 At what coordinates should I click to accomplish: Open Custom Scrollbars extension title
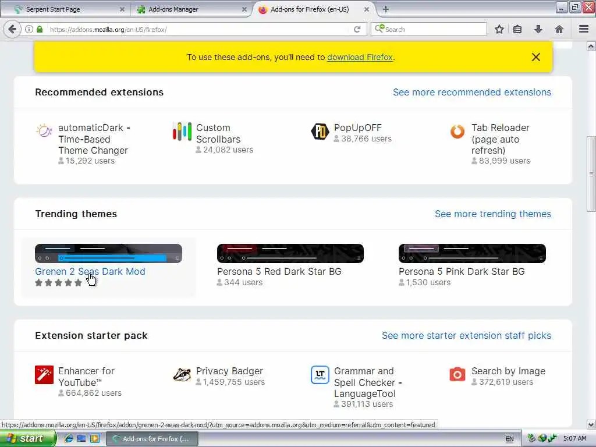[x=218, y=133]
